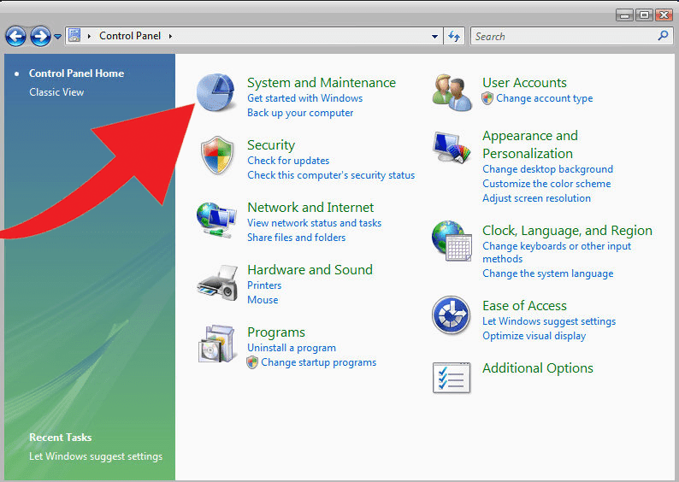The width and height of the screenshot is (679, 482).
Task: Open System and Maintenance heading
Action: [x=322, y=82]
